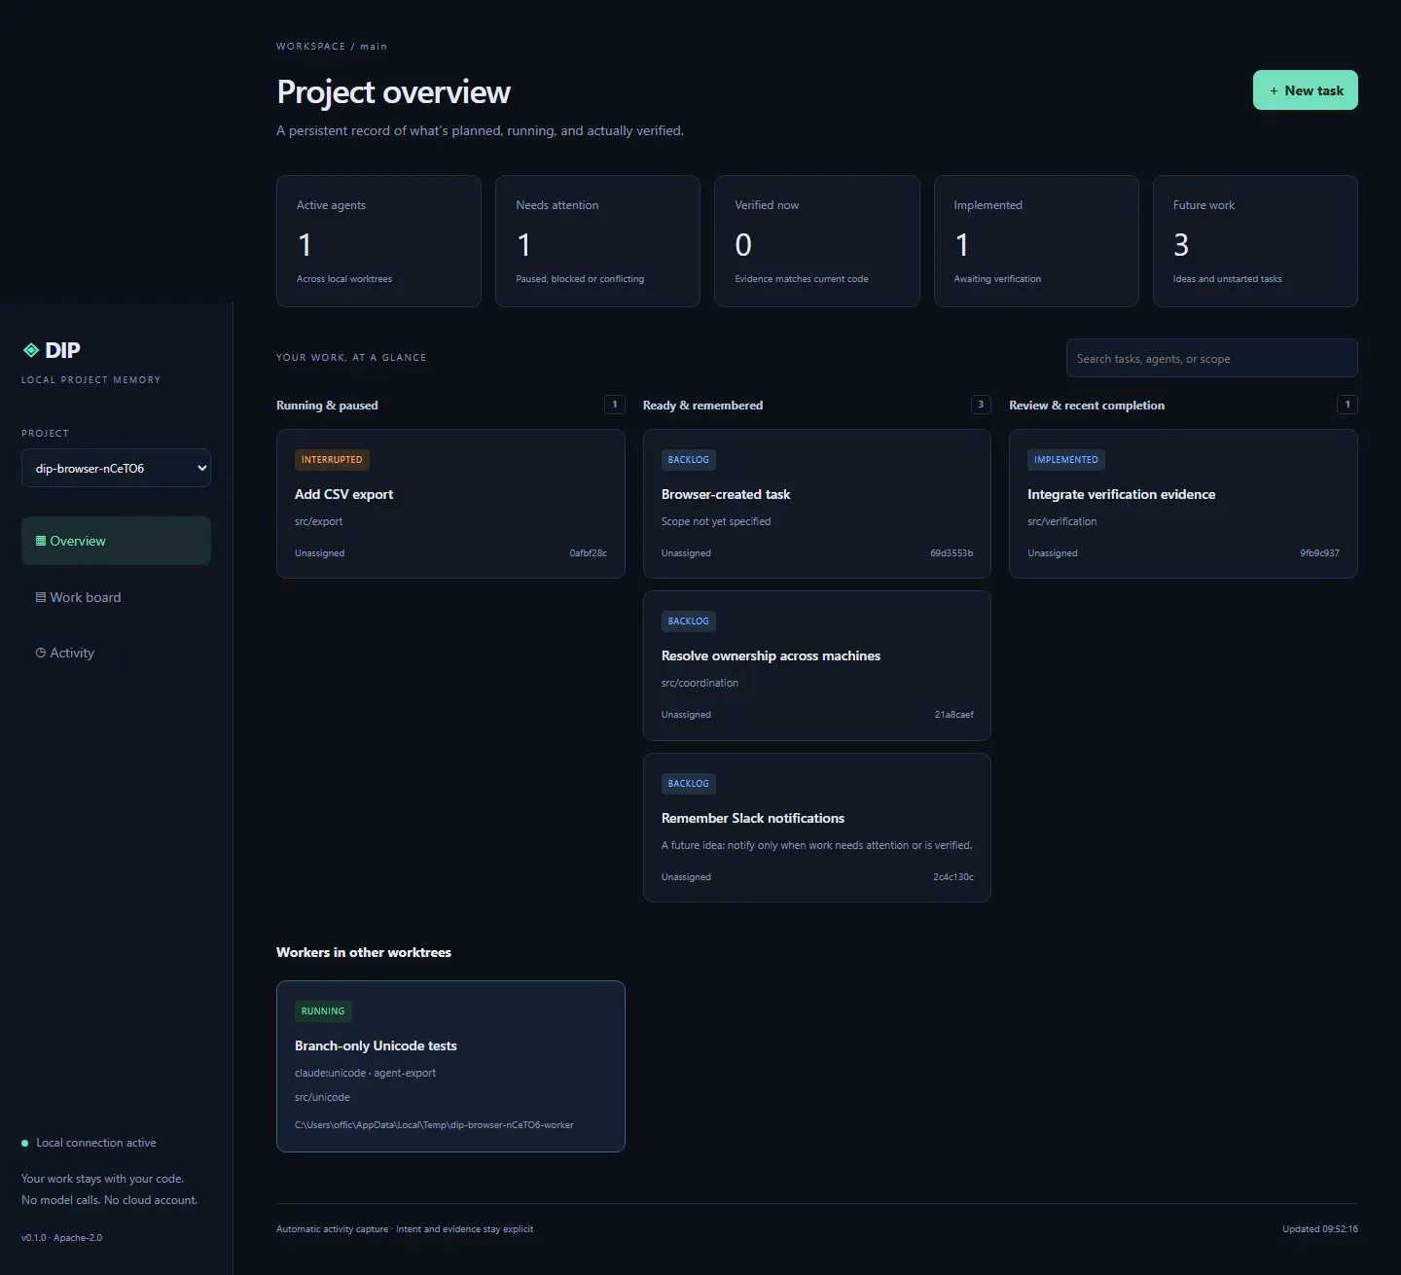Open the Branch-only Unicode tests worker card
Screen dimensions: 1401x1275
[x=450, y=1066]
